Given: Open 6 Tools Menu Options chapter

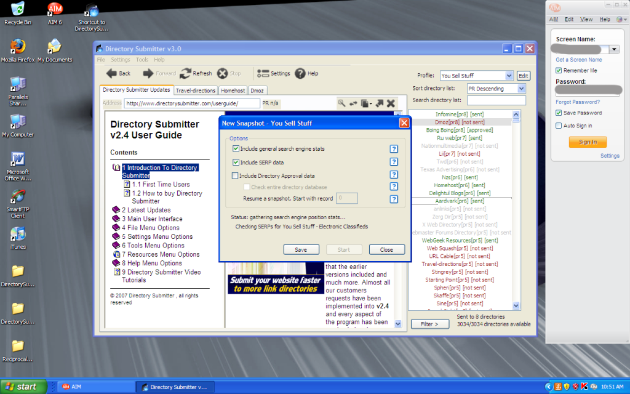Looking at the screenshot, I should click(153, 245).
